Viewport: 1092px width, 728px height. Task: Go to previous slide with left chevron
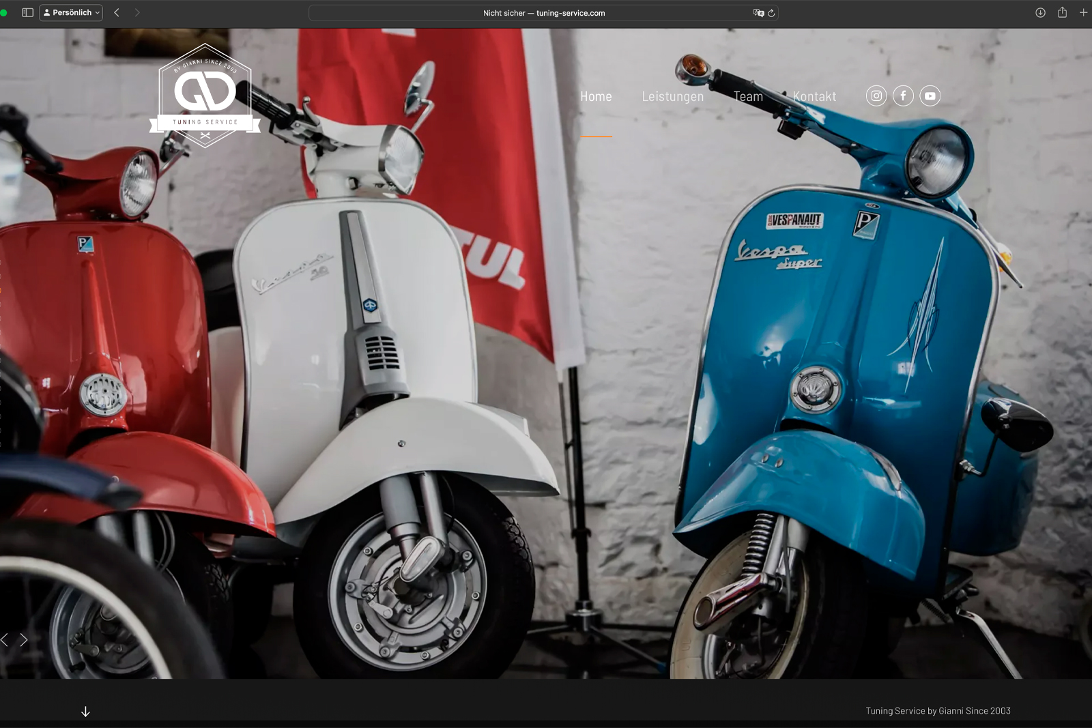pos(5,640)
